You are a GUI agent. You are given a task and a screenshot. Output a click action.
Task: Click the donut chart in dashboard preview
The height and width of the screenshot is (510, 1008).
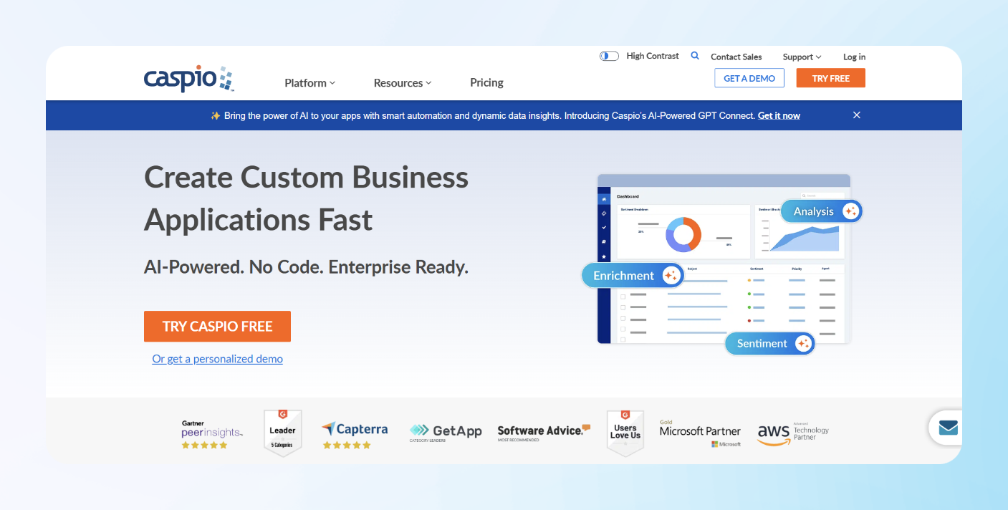pos(684,234)
